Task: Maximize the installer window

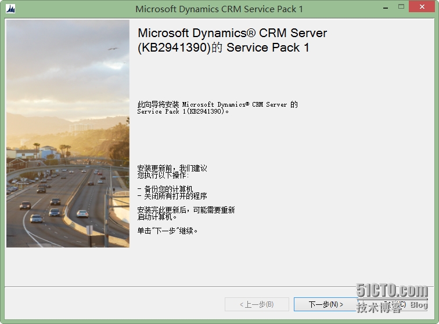Action: [401, 7]
